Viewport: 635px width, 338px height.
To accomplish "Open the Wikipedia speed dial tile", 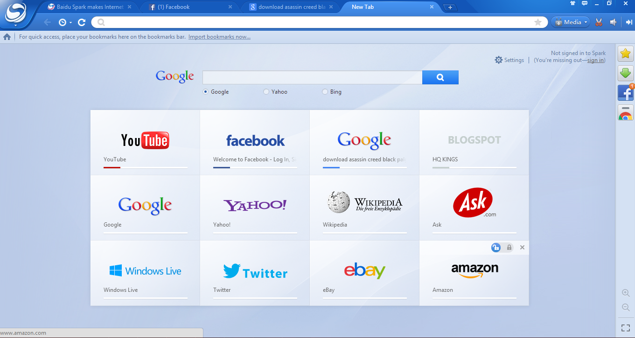I will tap(364, 208).
